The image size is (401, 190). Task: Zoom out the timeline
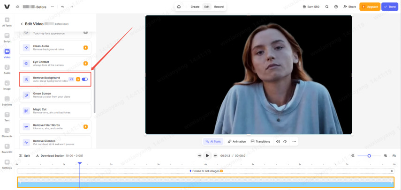pyautogui.click(x=353, y=155)
